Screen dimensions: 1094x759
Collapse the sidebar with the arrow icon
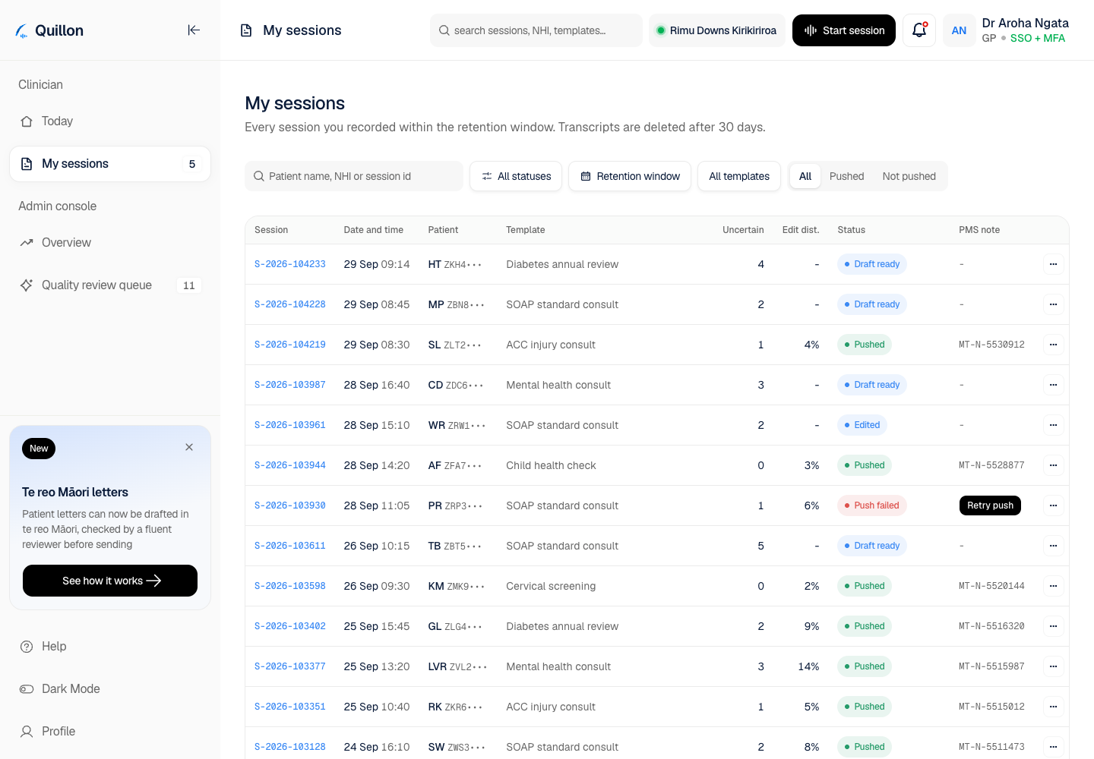[194, 30]
